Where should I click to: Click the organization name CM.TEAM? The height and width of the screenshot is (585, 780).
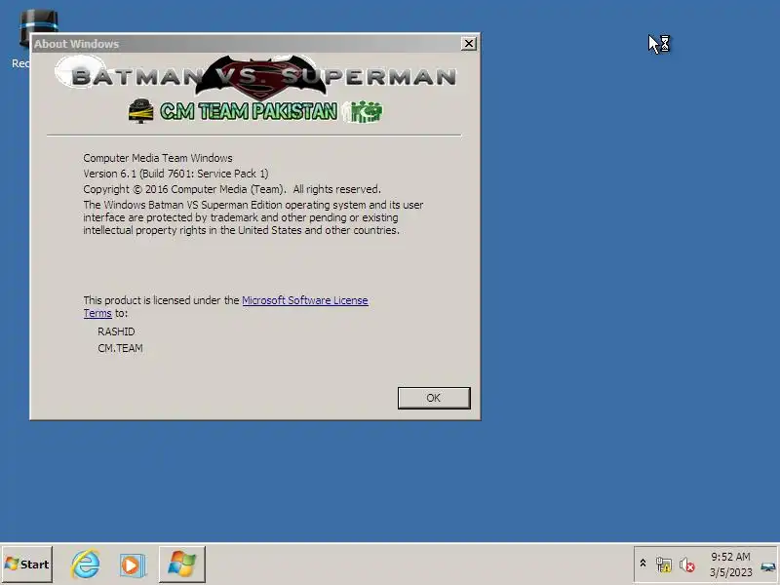click(120, 348)
